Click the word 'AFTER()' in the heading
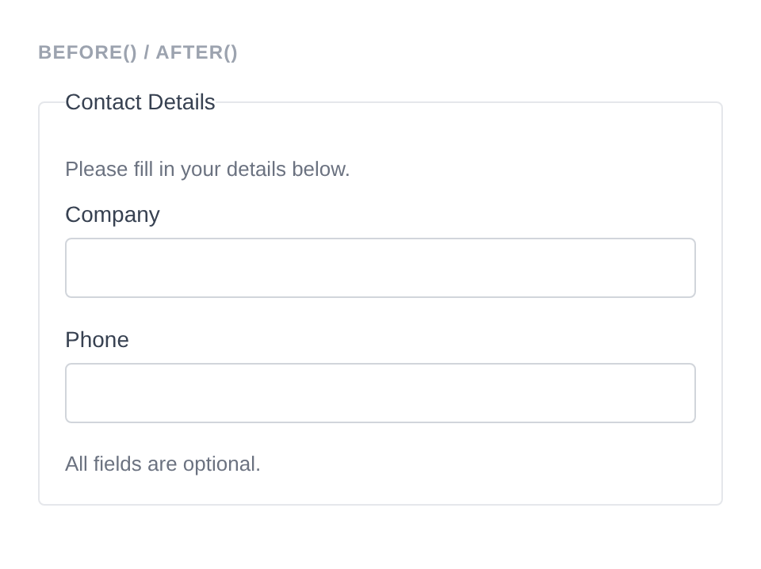Viewport: 761px width, 569px height. point(197,52)
